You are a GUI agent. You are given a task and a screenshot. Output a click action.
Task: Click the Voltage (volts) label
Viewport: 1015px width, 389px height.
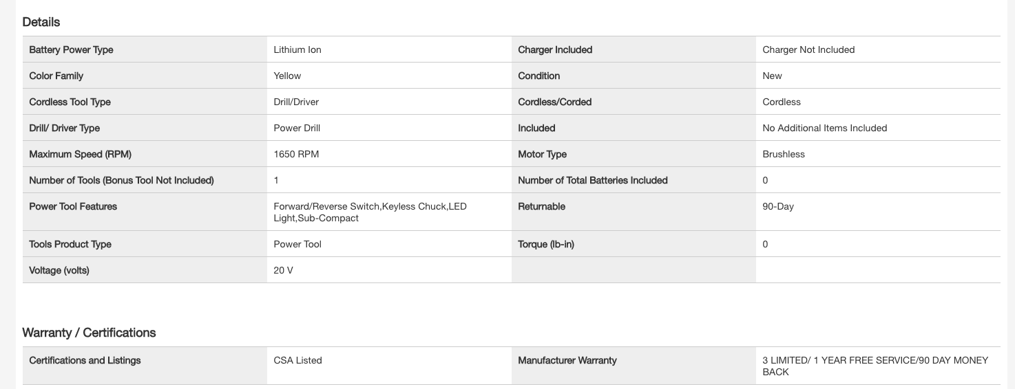click(x=59, y=270)
